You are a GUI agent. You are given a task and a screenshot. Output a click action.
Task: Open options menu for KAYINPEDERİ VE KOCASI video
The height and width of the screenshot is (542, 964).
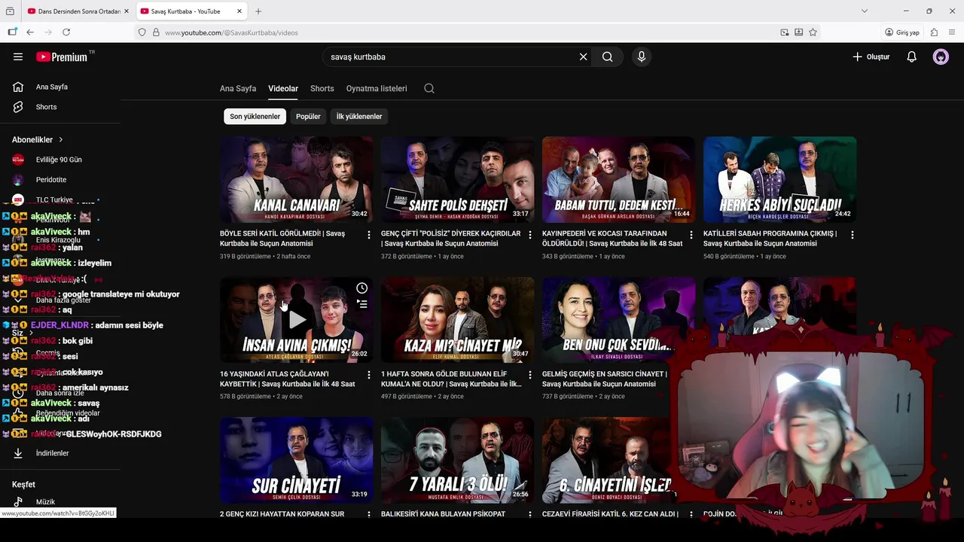691,235
